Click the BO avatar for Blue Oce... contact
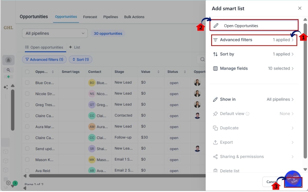 click(92, 83)
